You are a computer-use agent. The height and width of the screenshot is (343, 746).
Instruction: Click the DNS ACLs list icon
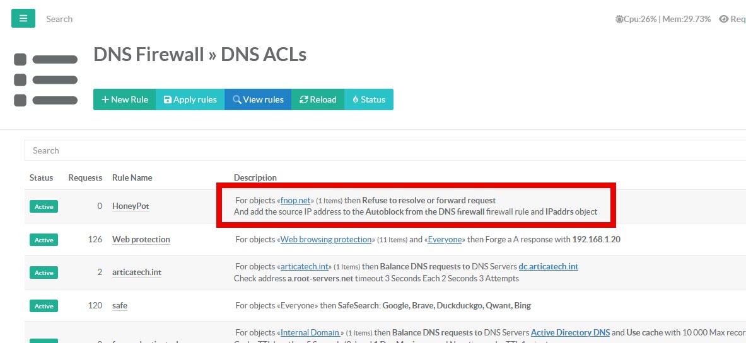pos(45,80)
